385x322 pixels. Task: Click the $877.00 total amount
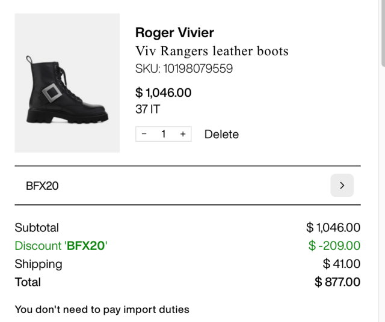pos(337,282)
